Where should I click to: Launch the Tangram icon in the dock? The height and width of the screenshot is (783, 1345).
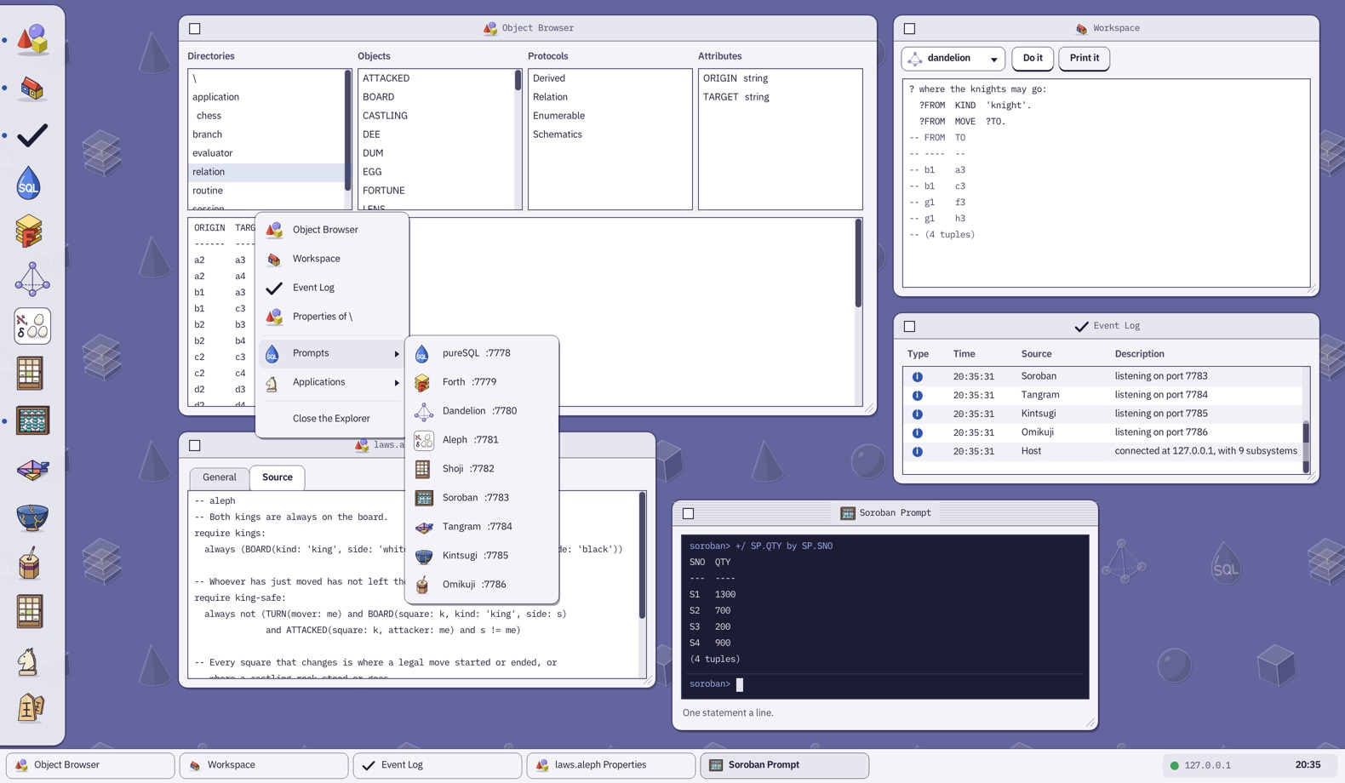point(32,469)
